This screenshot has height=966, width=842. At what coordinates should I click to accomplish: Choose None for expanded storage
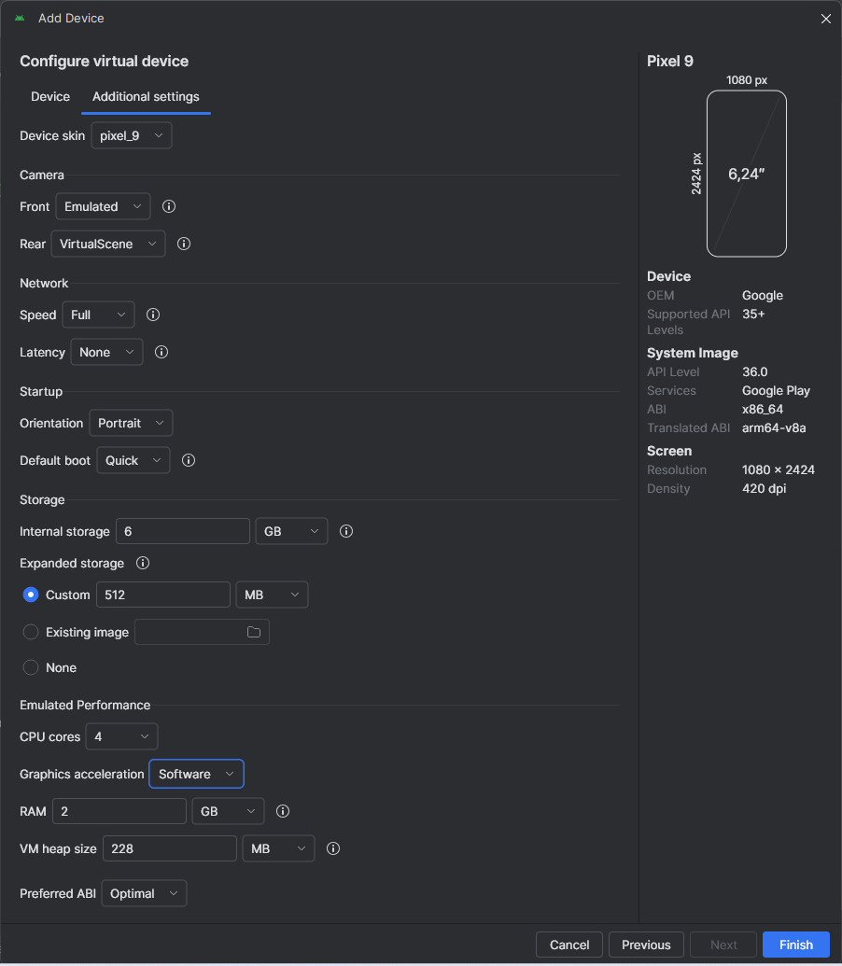[x=30, y=667]
